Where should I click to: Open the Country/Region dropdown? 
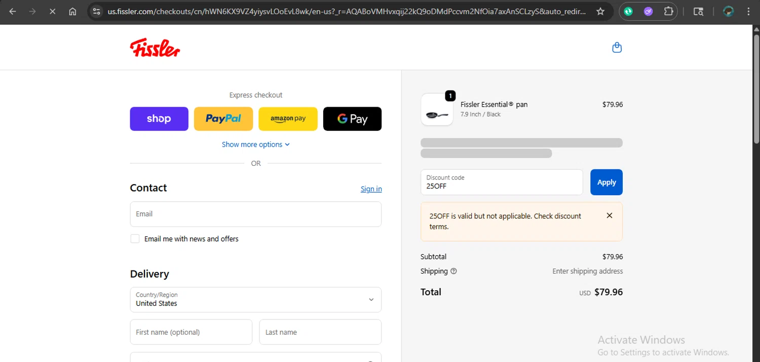pos(256,300)
